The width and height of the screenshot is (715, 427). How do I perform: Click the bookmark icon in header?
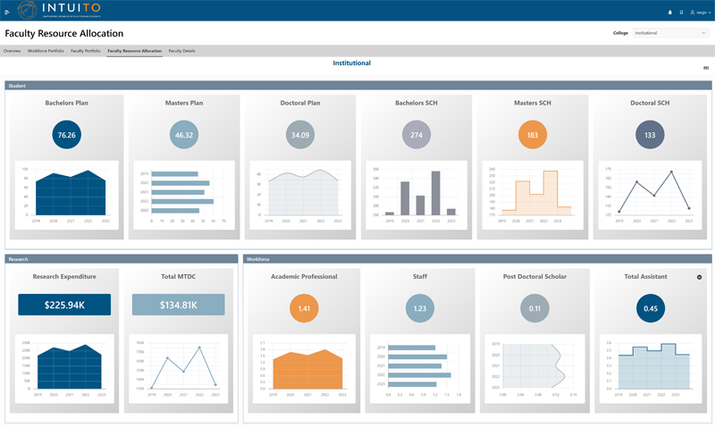681,13
